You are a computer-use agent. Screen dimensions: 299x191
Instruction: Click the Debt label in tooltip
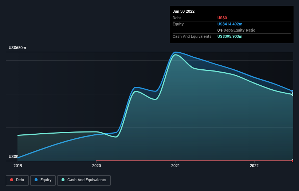pos(177,18)
